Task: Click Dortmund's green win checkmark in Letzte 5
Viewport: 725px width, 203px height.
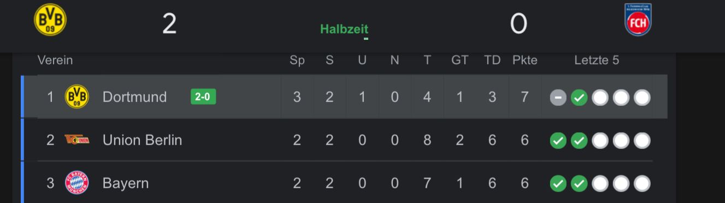Action: coord(579,98)
